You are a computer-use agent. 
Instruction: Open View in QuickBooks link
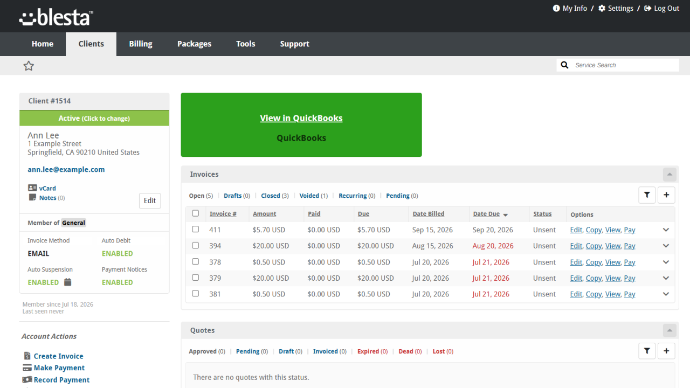pos(301,118)
